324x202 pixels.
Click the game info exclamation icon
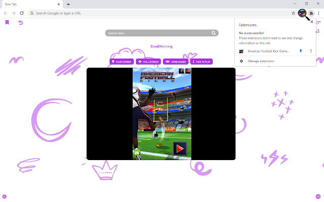[181, 71]
